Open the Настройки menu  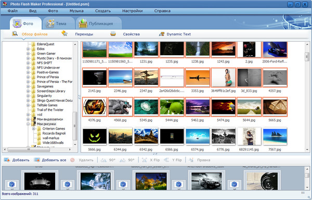tap(132, 11)
